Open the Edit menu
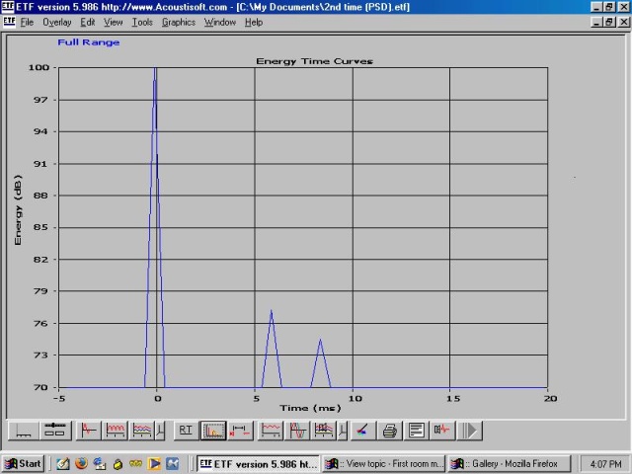The image size is (632, 474). 88,22
